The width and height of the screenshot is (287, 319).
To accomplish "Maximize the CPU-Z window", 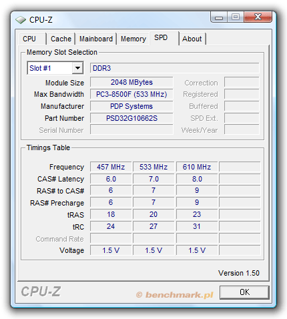I will pos(236,17).
